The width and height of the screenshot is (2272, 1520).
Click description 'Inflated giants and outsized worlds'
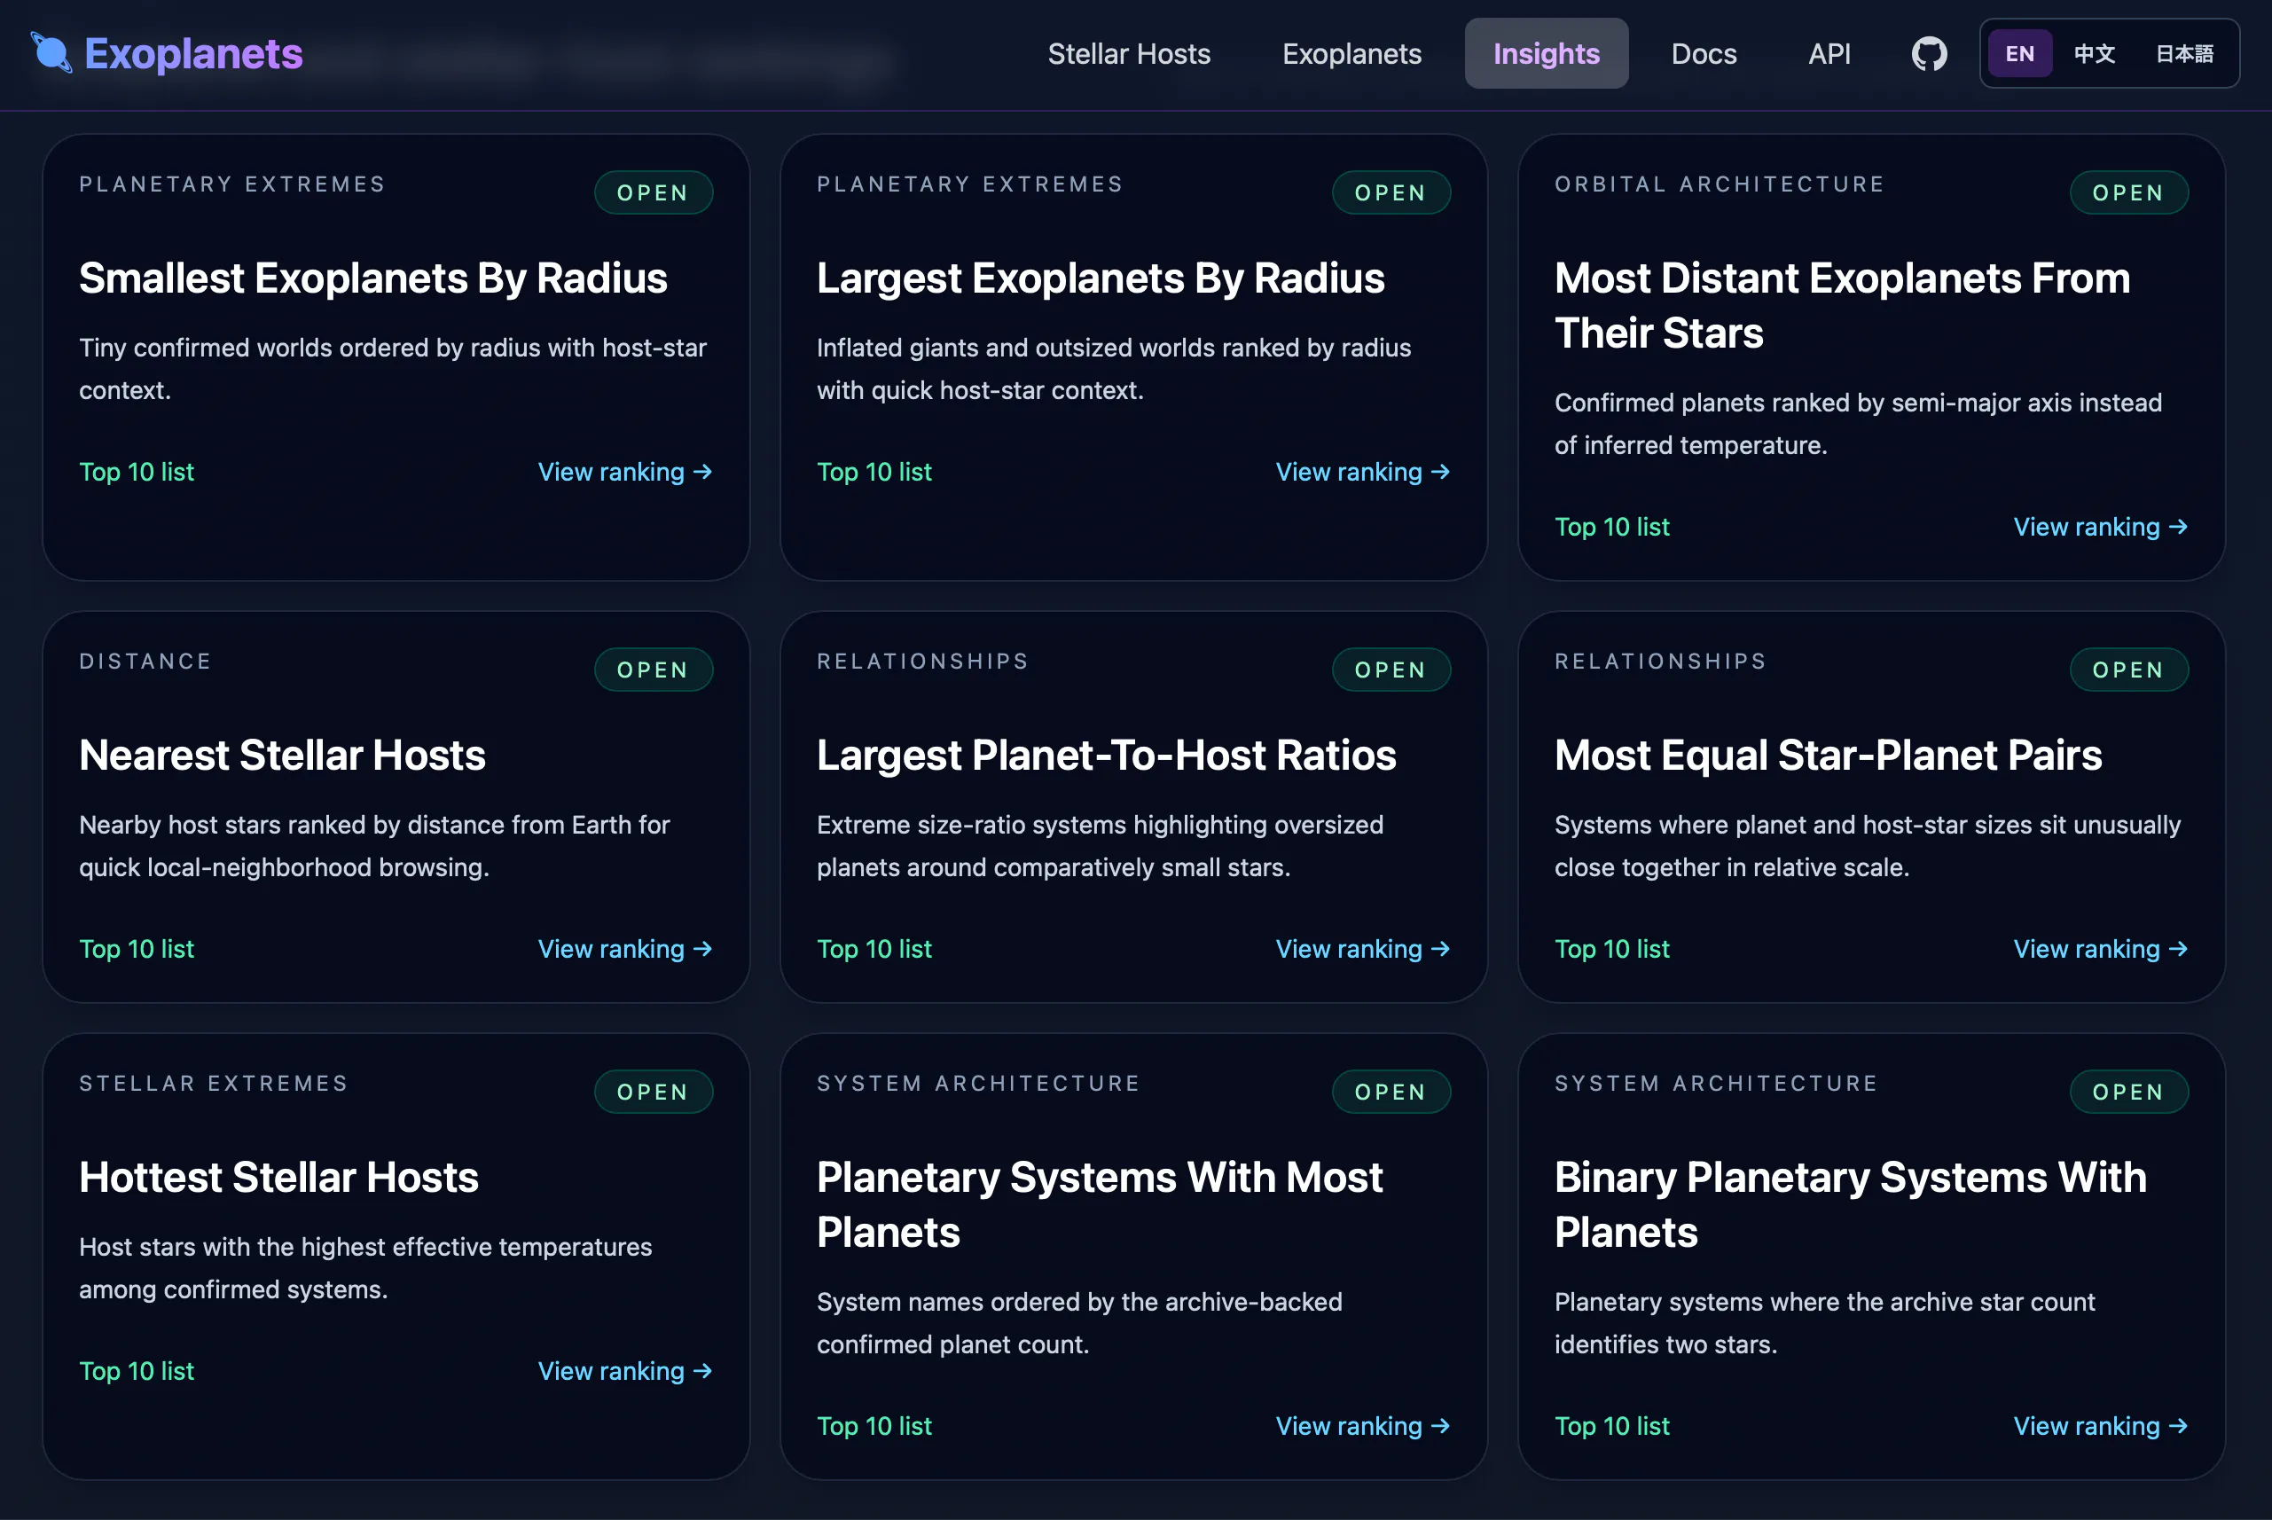(1114, 368)
